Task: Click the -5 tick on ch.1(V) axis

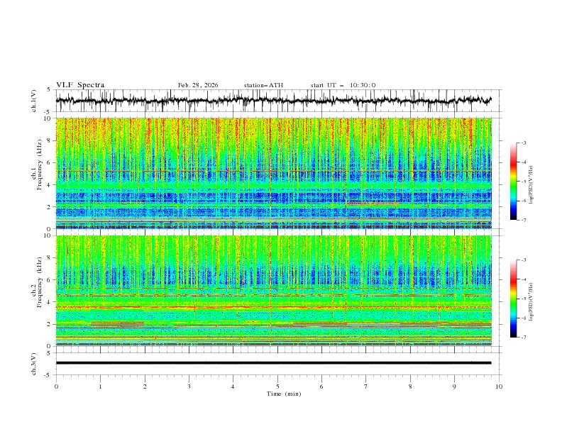Action: pos(48,112)
